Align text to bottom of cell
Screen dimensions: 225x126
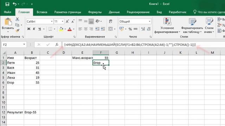pyautogui.click(x=91, y=21)
